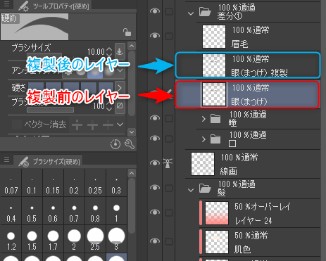The height and width of the screenshot is (261, 326).
Task: Hide the 眉毛 layer with eye icon
Action: click(x=155, y=35)
